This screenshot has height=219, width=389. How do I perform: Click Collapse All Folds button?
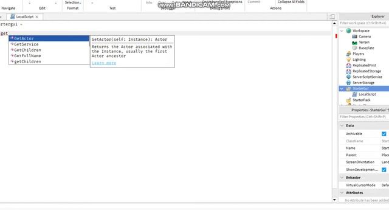[x=291, y=2]
